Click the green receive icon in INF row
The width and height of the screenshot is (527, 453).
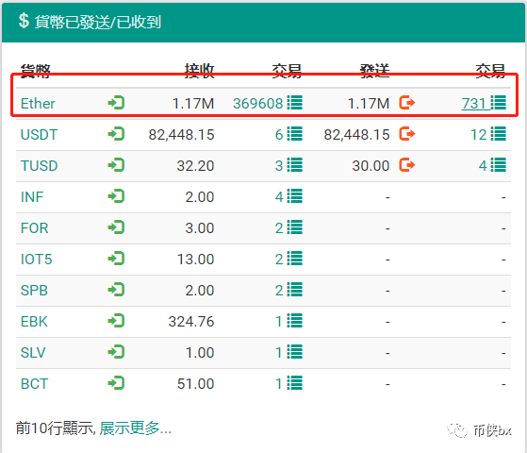tap(116, 196)
